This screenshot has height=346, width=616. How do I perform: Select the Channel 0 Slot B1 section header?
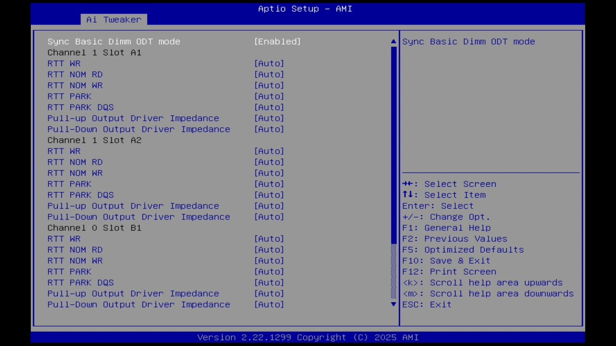point(94,227)
